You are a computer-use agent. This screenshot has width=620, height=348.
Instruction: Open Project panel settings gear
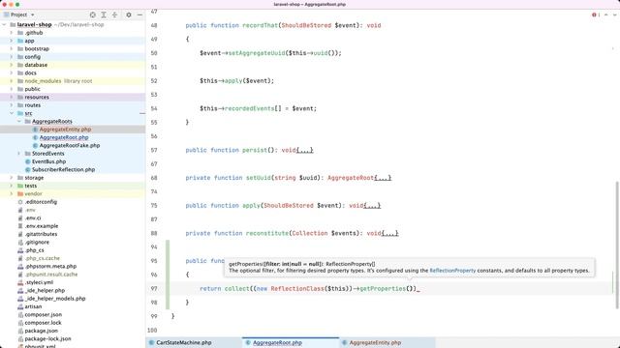(129, 14)
